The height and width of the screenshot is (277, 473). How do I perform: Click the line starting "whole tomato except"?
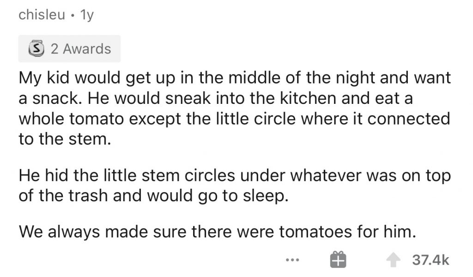coord(234,118)
